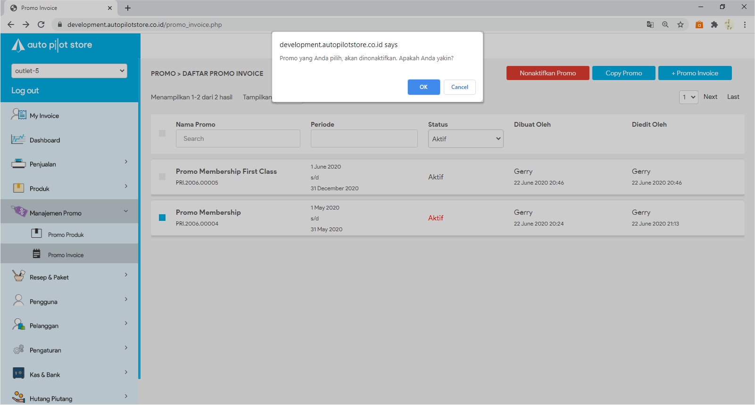Bookmark page with the star icon
The width and height of the screenshot is (755, 405).
click(x=680, y=24)
